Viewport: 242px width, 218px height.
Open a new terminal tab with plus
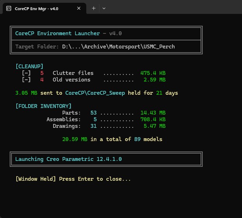[x=94, y=8]
